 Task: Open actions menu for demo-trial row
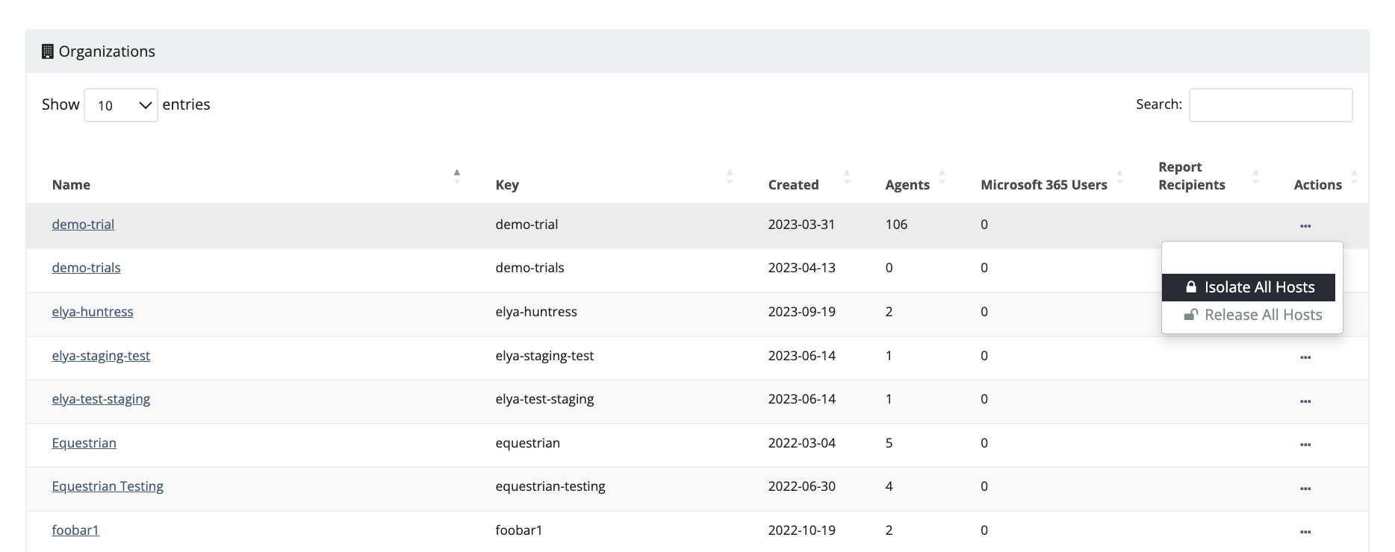(x=1305, y=225)
